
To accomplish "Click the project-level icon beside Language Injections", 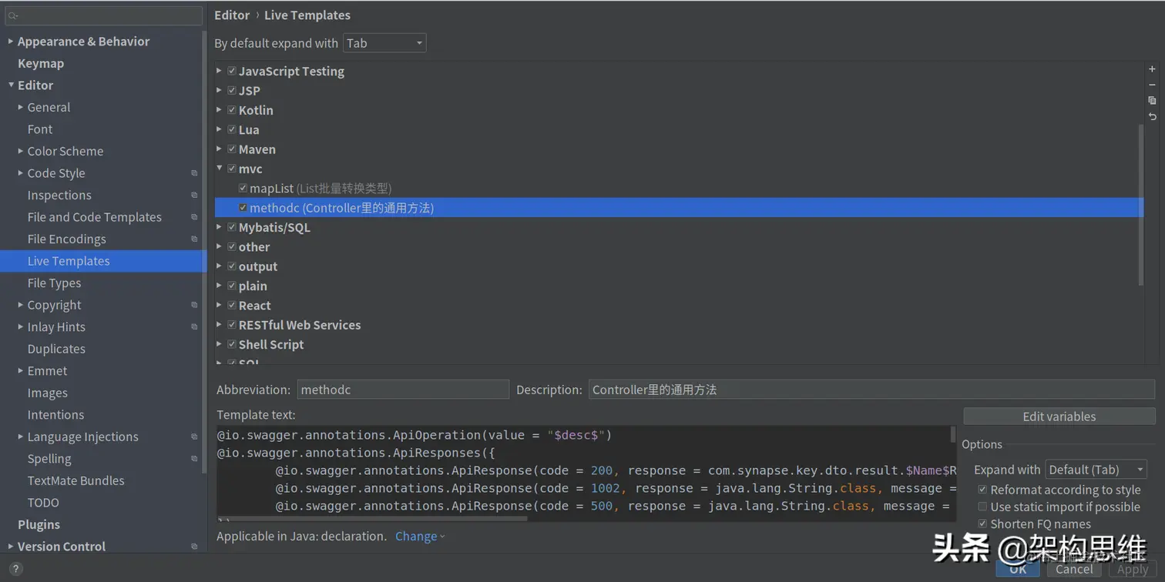I will pos(194,437).
